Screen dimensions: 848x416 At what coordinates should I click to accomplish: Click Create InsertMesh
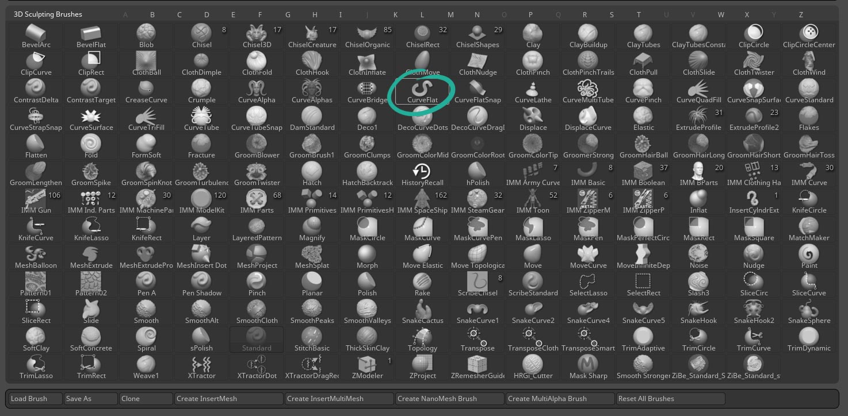[229, 398]
